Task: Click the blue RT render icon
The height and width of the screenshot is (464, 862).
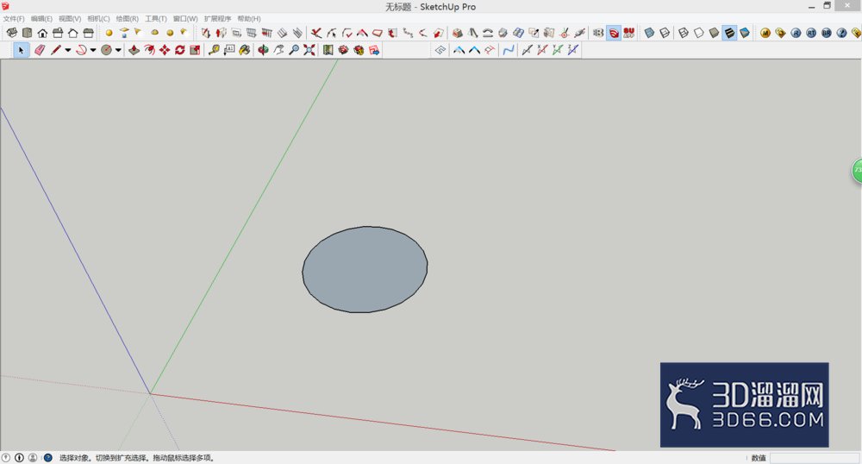Action: tap(811, 33)
